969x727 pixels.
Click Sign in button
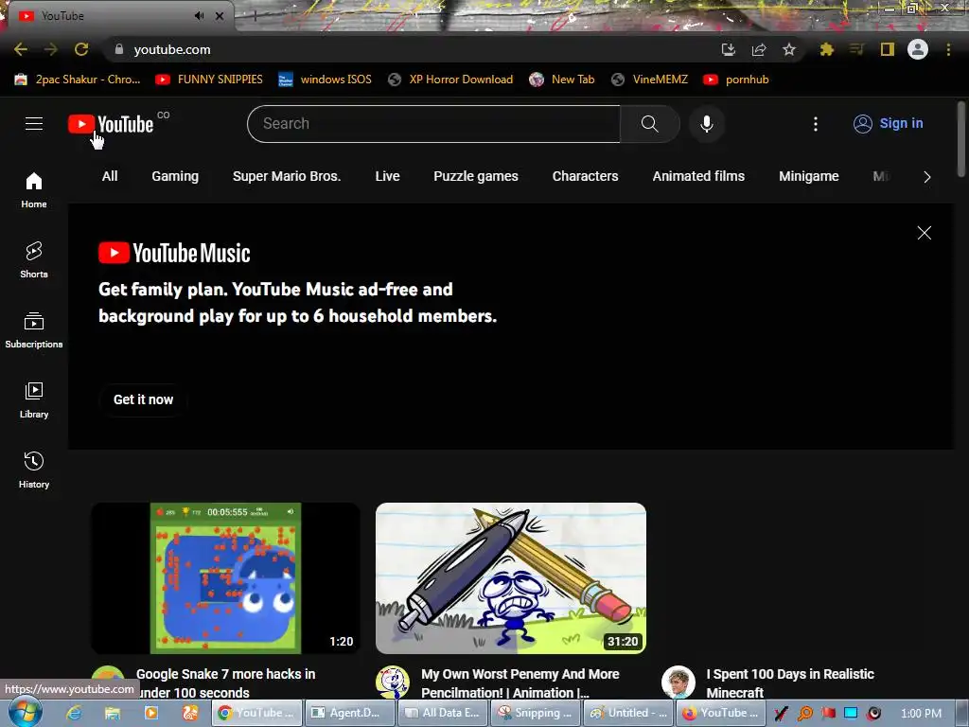pyautogui.click(x=889, y=124)
